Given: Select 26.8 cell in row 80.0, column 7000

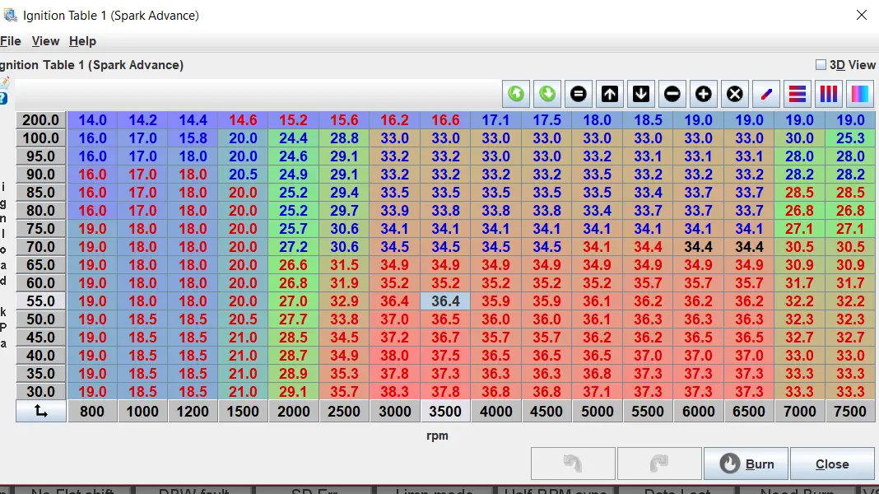Looking at the screenshot, I should [799, 210].
